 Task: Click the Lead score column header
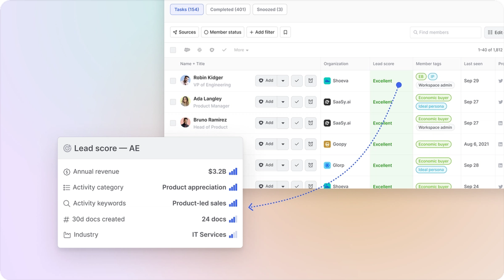(x=383, y=63)
